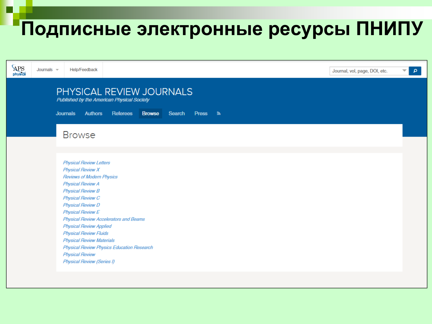Select the Search navigation tab

pyautogui.click(x=177, y=114)
